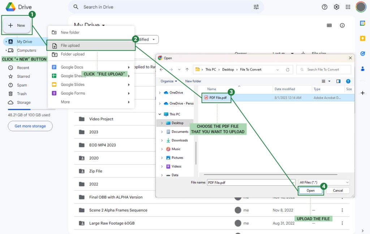The image size is (370, 234).
Task: Open the More submenu entry
Action: pos(91,102)
